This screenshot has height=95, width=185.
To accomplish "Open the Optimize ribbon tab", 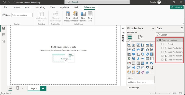I will coord(65,7).
